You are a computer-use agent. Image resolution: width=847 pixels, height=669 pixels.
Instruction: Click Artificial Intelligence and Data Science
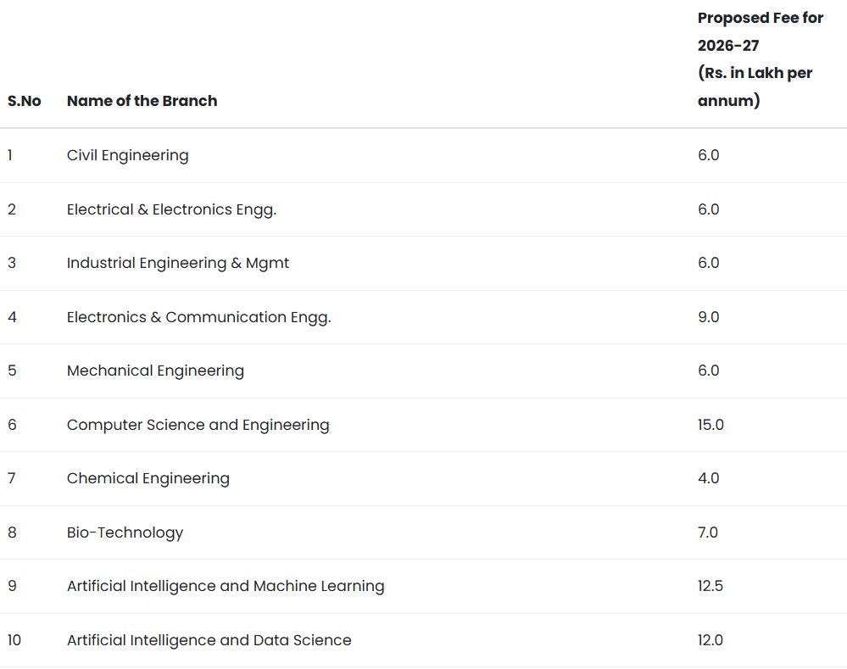pyautogui.click(x=209, y=640)
